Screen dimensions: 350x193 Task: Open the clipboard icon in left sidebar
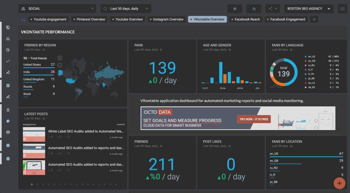8,85
